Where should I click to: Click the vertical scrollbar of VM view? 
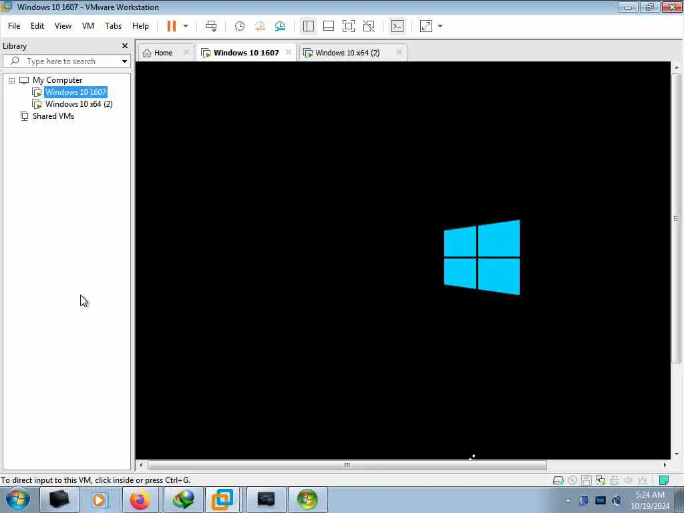(x=676, y=218)
